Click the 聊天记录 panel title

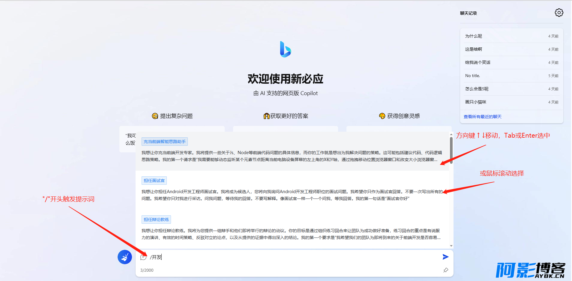point(469,13)
